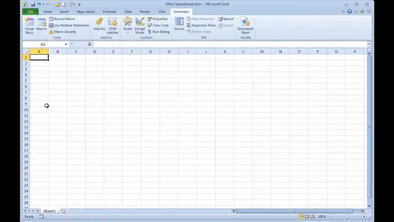The image size is (394, 222).
Task: Select the Sheet1 worksheet tab
Action: click(49, 211)
